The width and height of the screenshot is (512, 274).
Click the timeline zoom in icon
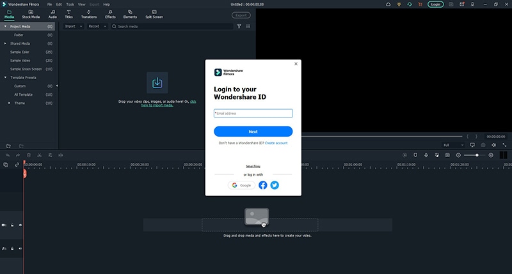coord(491,155)
